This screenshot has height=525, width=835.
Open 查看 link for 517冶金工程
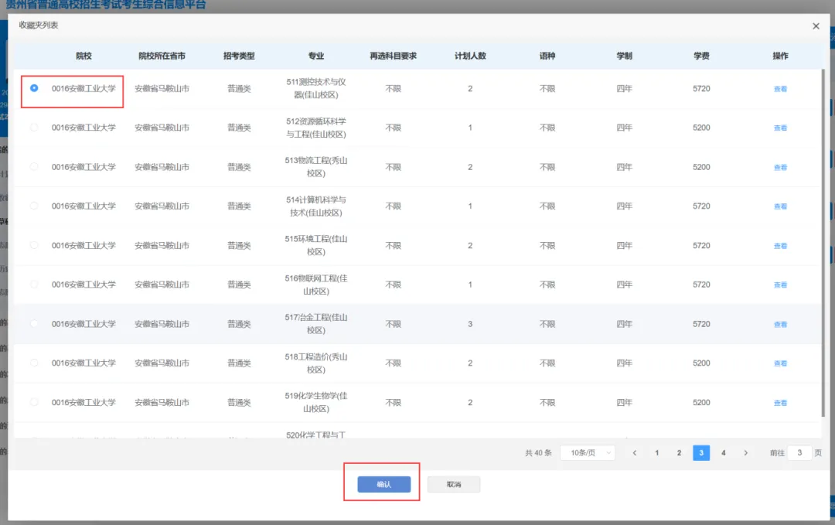[780, 324]
